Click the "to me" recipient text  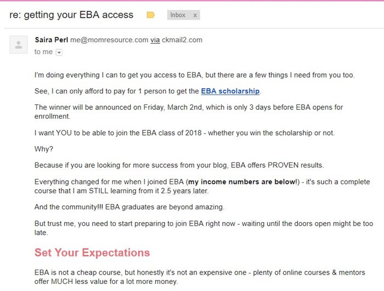click(x=43, y=52)
